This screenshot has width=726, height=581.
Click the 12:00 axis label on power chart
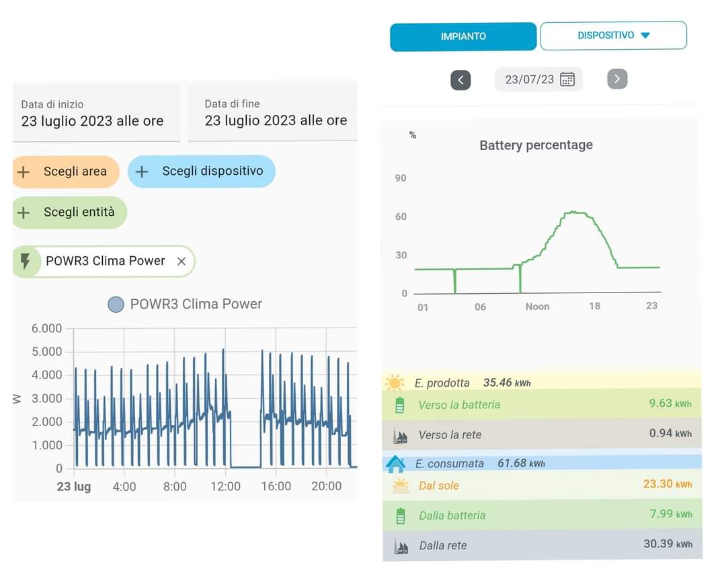click(x=225, y=486)
